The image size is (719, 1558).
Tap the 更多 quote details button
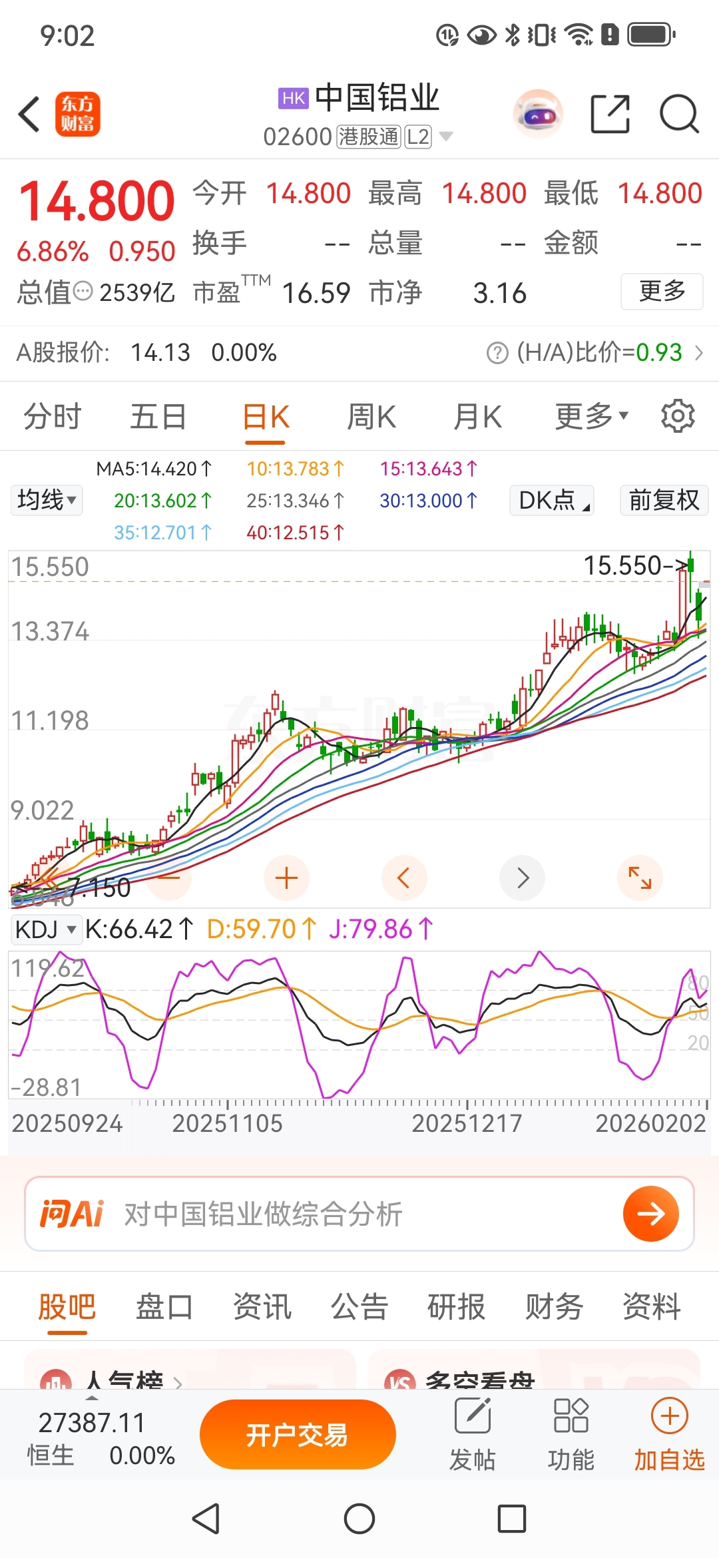tap(662, 292)
